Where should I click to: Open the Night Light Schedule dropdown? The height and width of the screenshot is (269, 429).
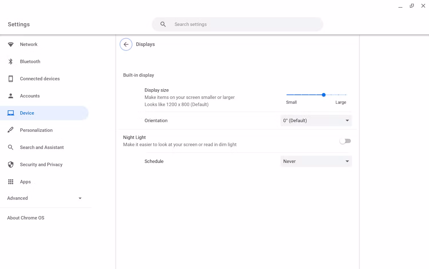pos(316,161)
